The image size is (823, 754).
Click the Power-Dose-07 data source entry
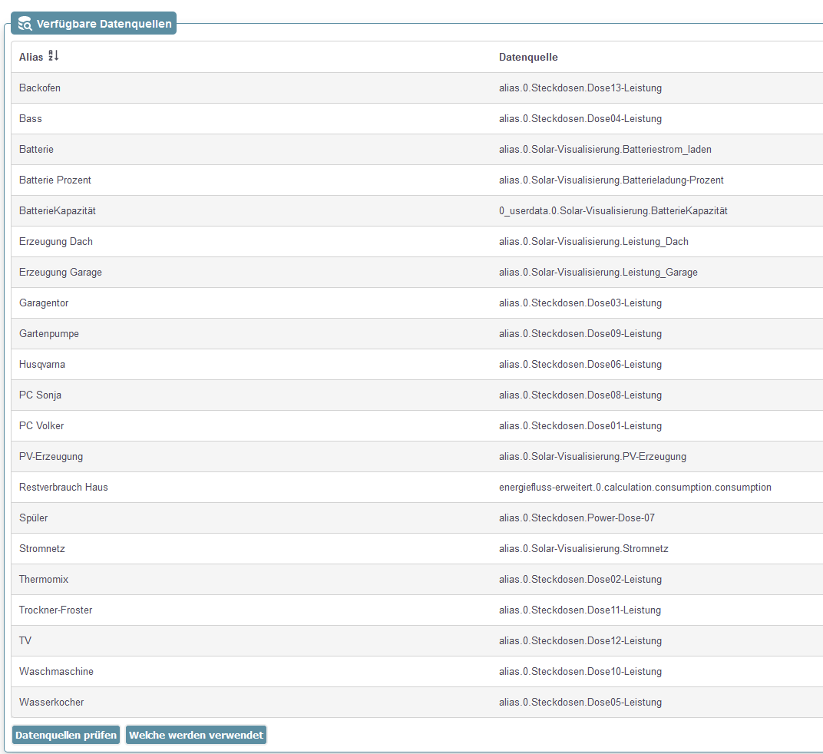point(577,518)
